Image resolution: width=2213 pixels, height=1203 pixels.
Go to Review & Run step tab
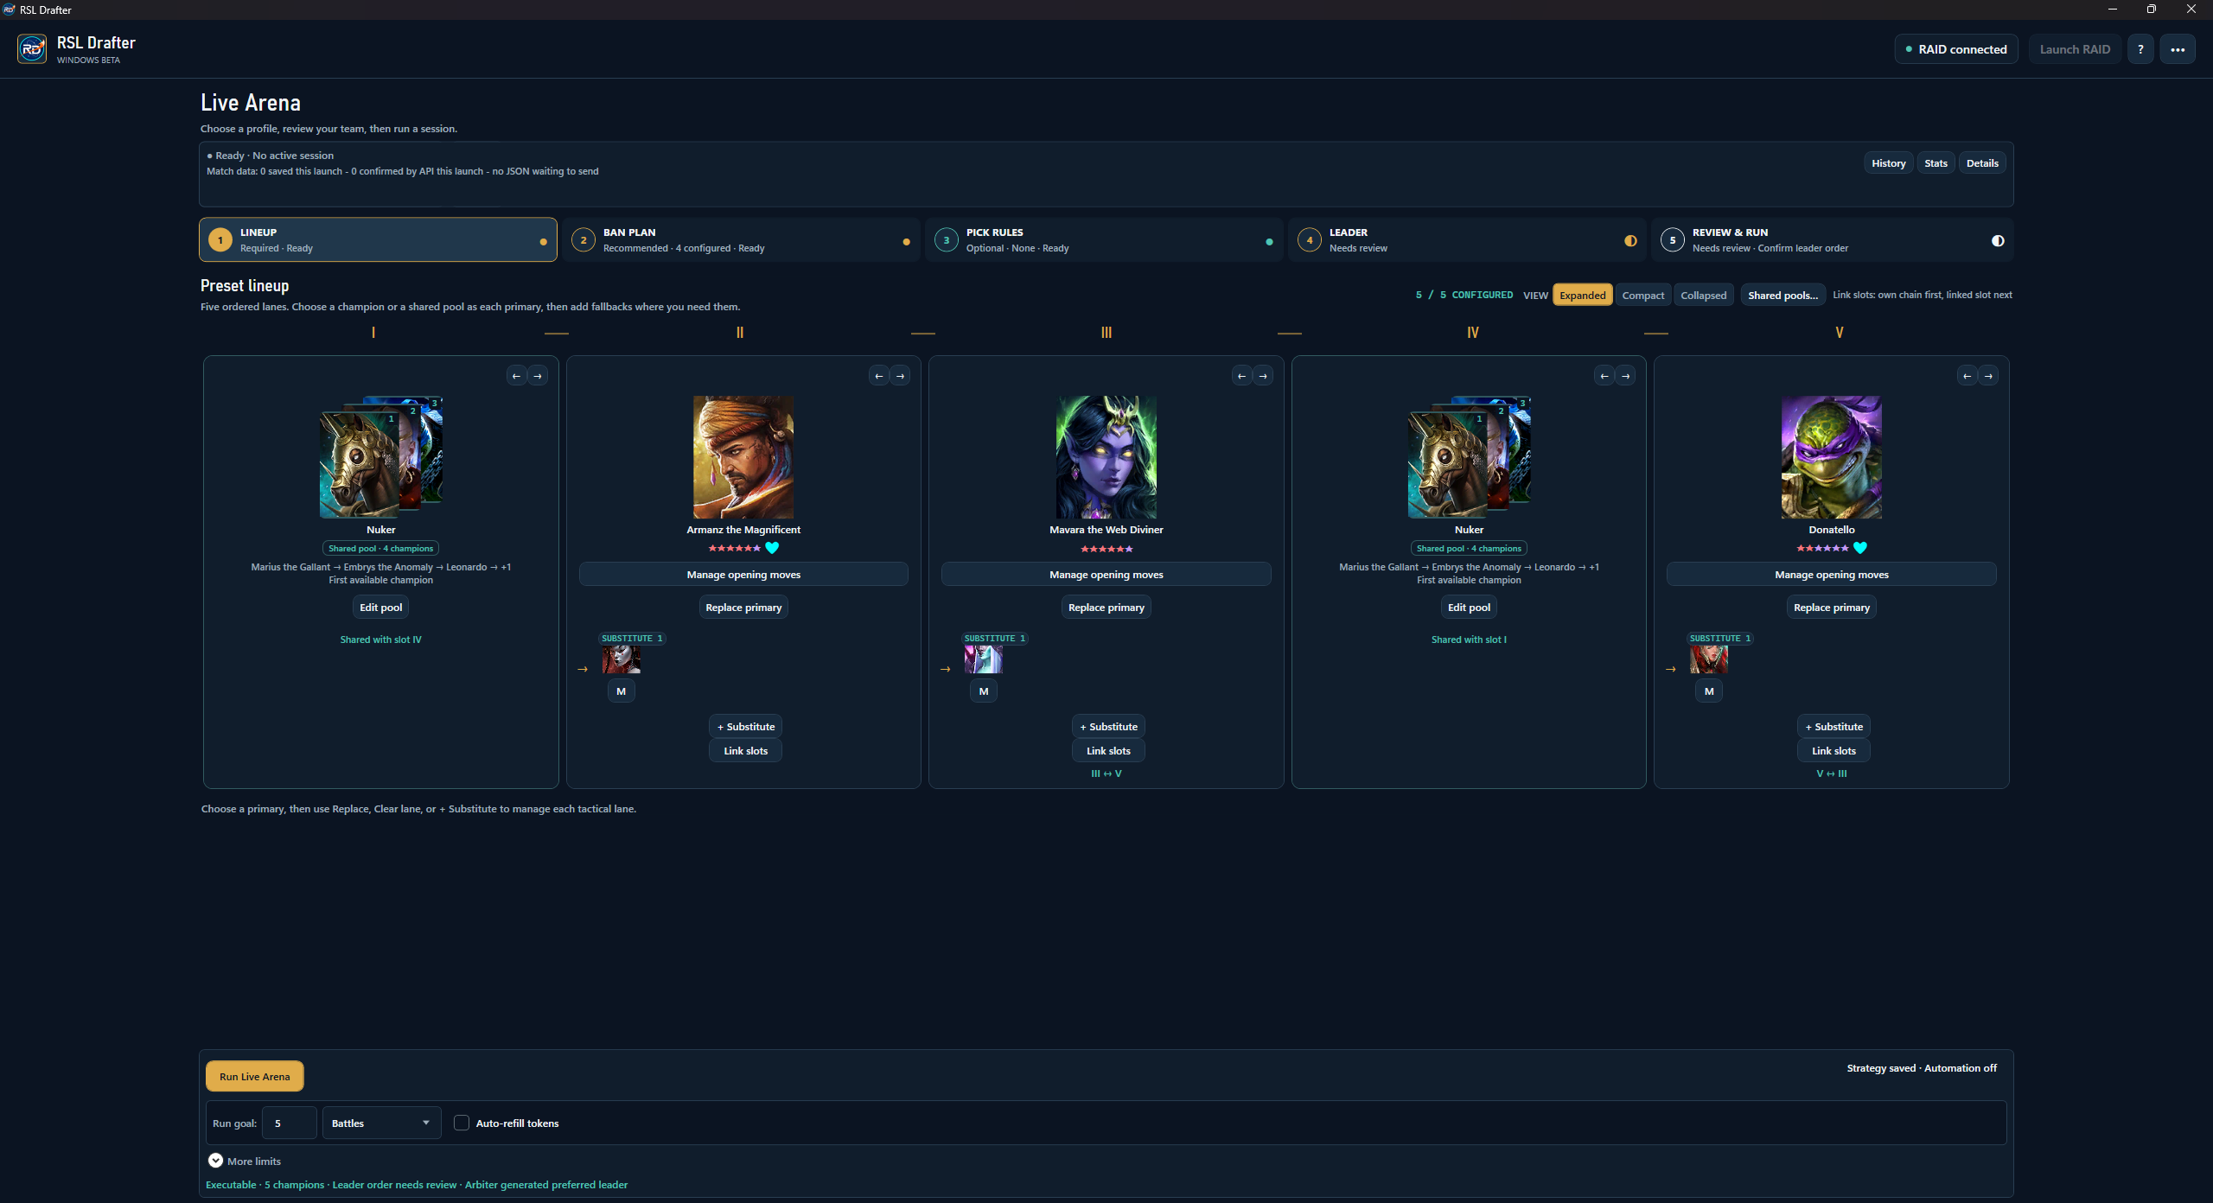point(1832,239)
